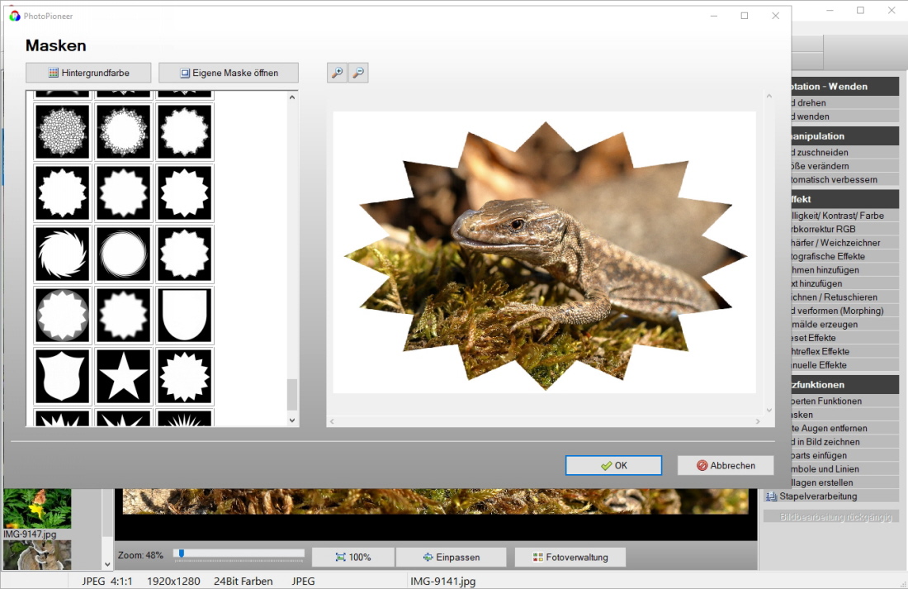This screenshot has height=589, width=908.
Task: Select the five-pointed star mask
Action: tap(123, 376)
